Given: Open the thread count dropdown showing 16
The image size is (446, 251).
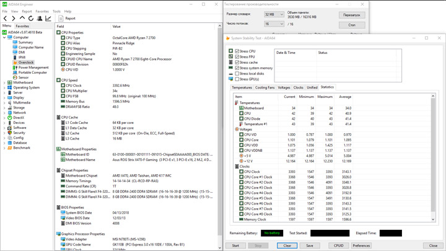Looking at the screenshot, I should tap(274, 24).
